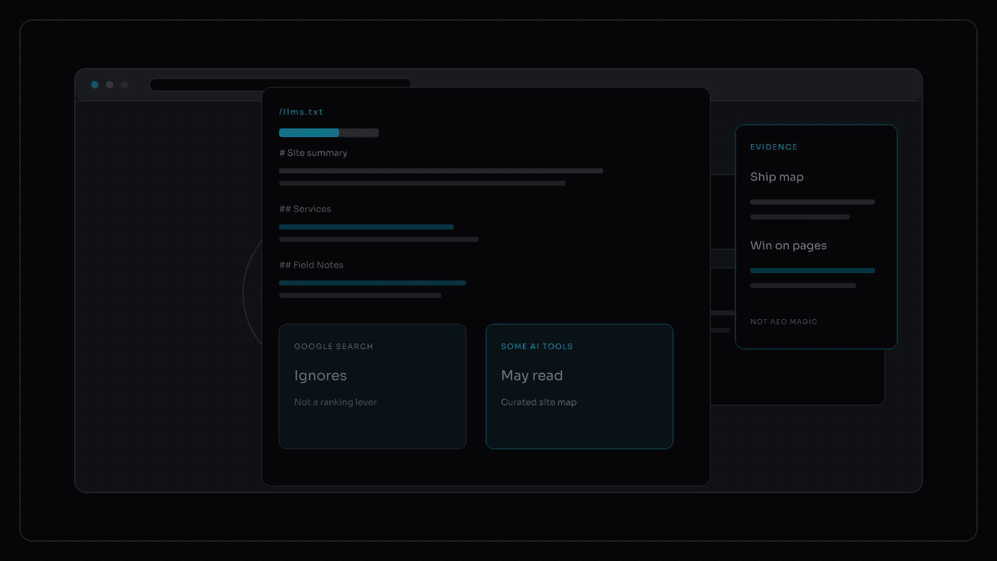The image size is (997, 561).
Task: Click the 'Curated site map' text
Action: pyautogui.click(x=539, y=402)
